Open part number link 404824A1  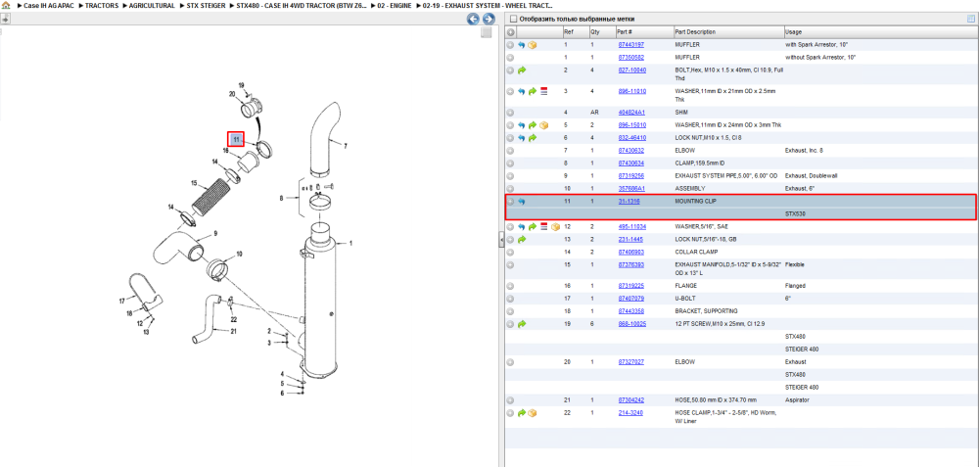pyautogui.click(x=631, y=113)
